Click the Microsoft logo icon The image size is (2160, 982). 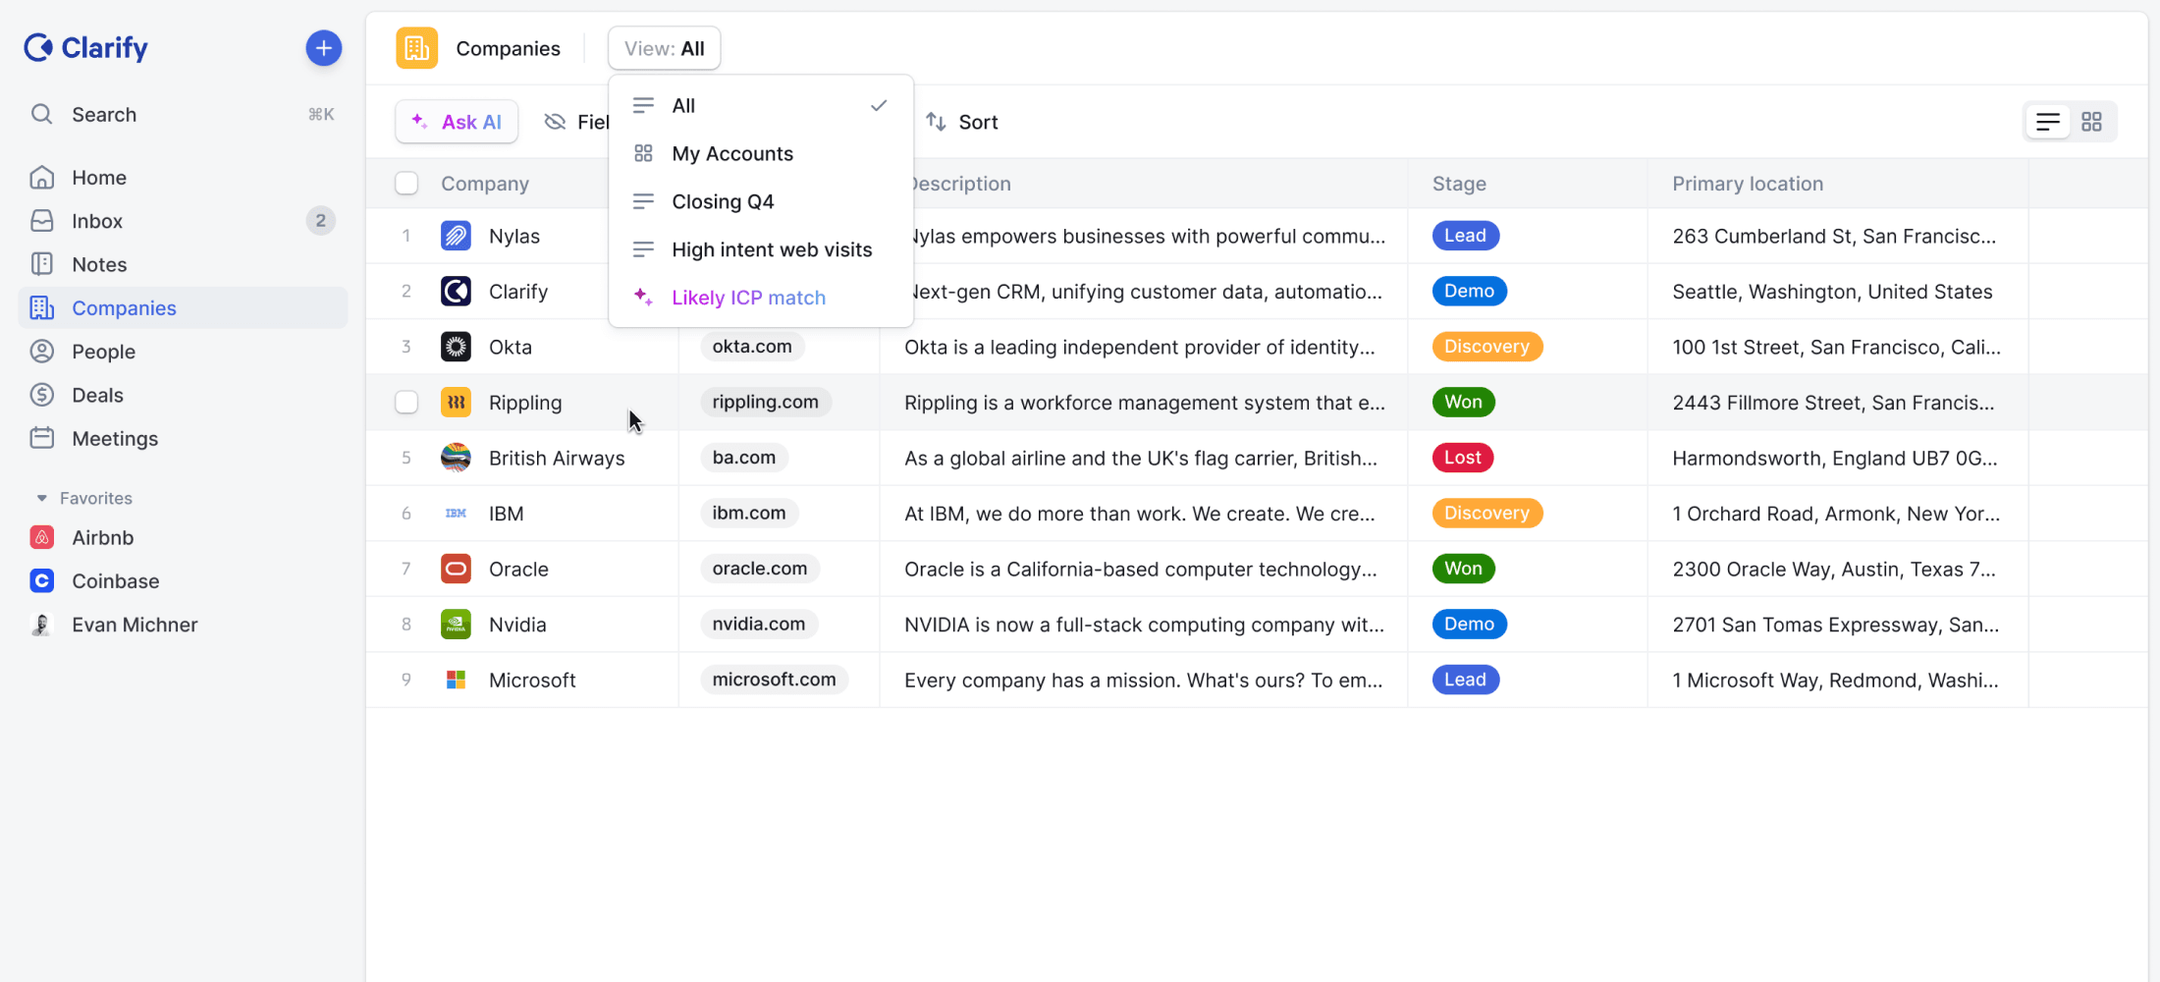coord(456,680)
